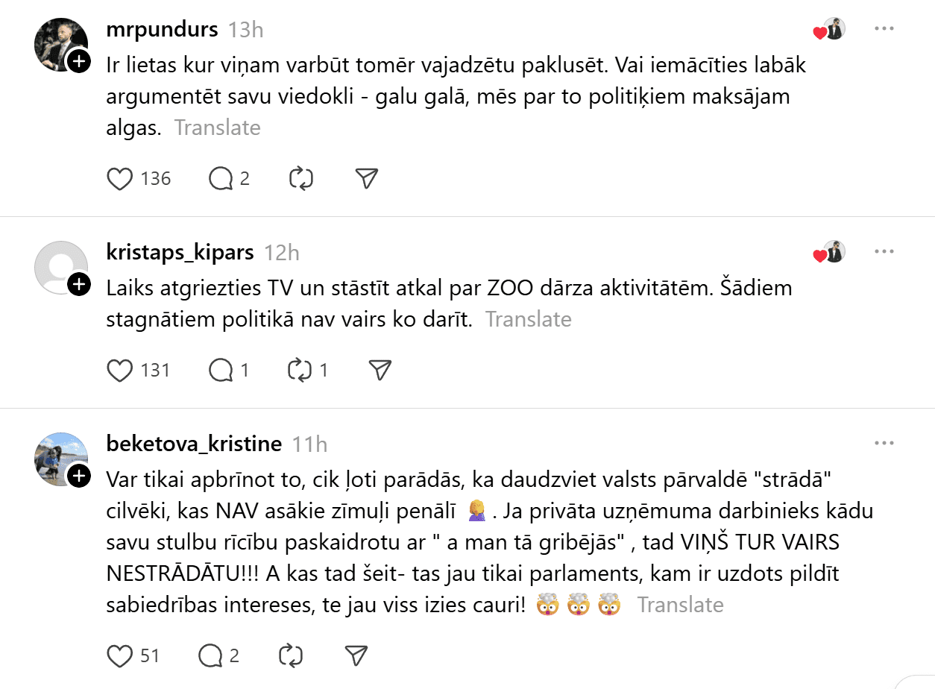Follow kristaps_kipars using avatar plus badge
This screenshot has width=935, height=689.
79,284
